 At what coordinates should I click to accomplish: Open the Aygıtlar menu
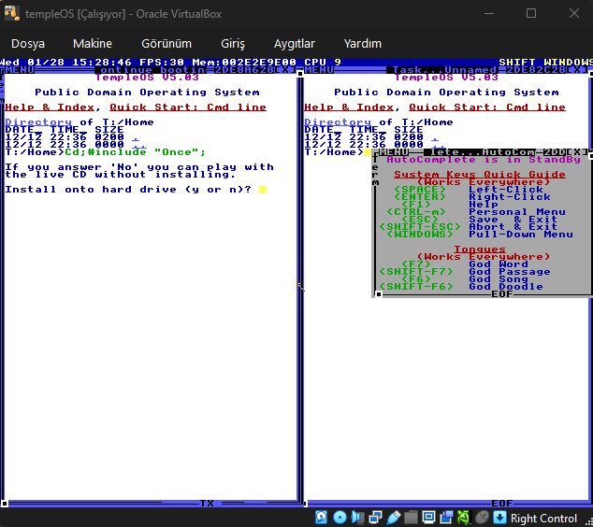295,43
